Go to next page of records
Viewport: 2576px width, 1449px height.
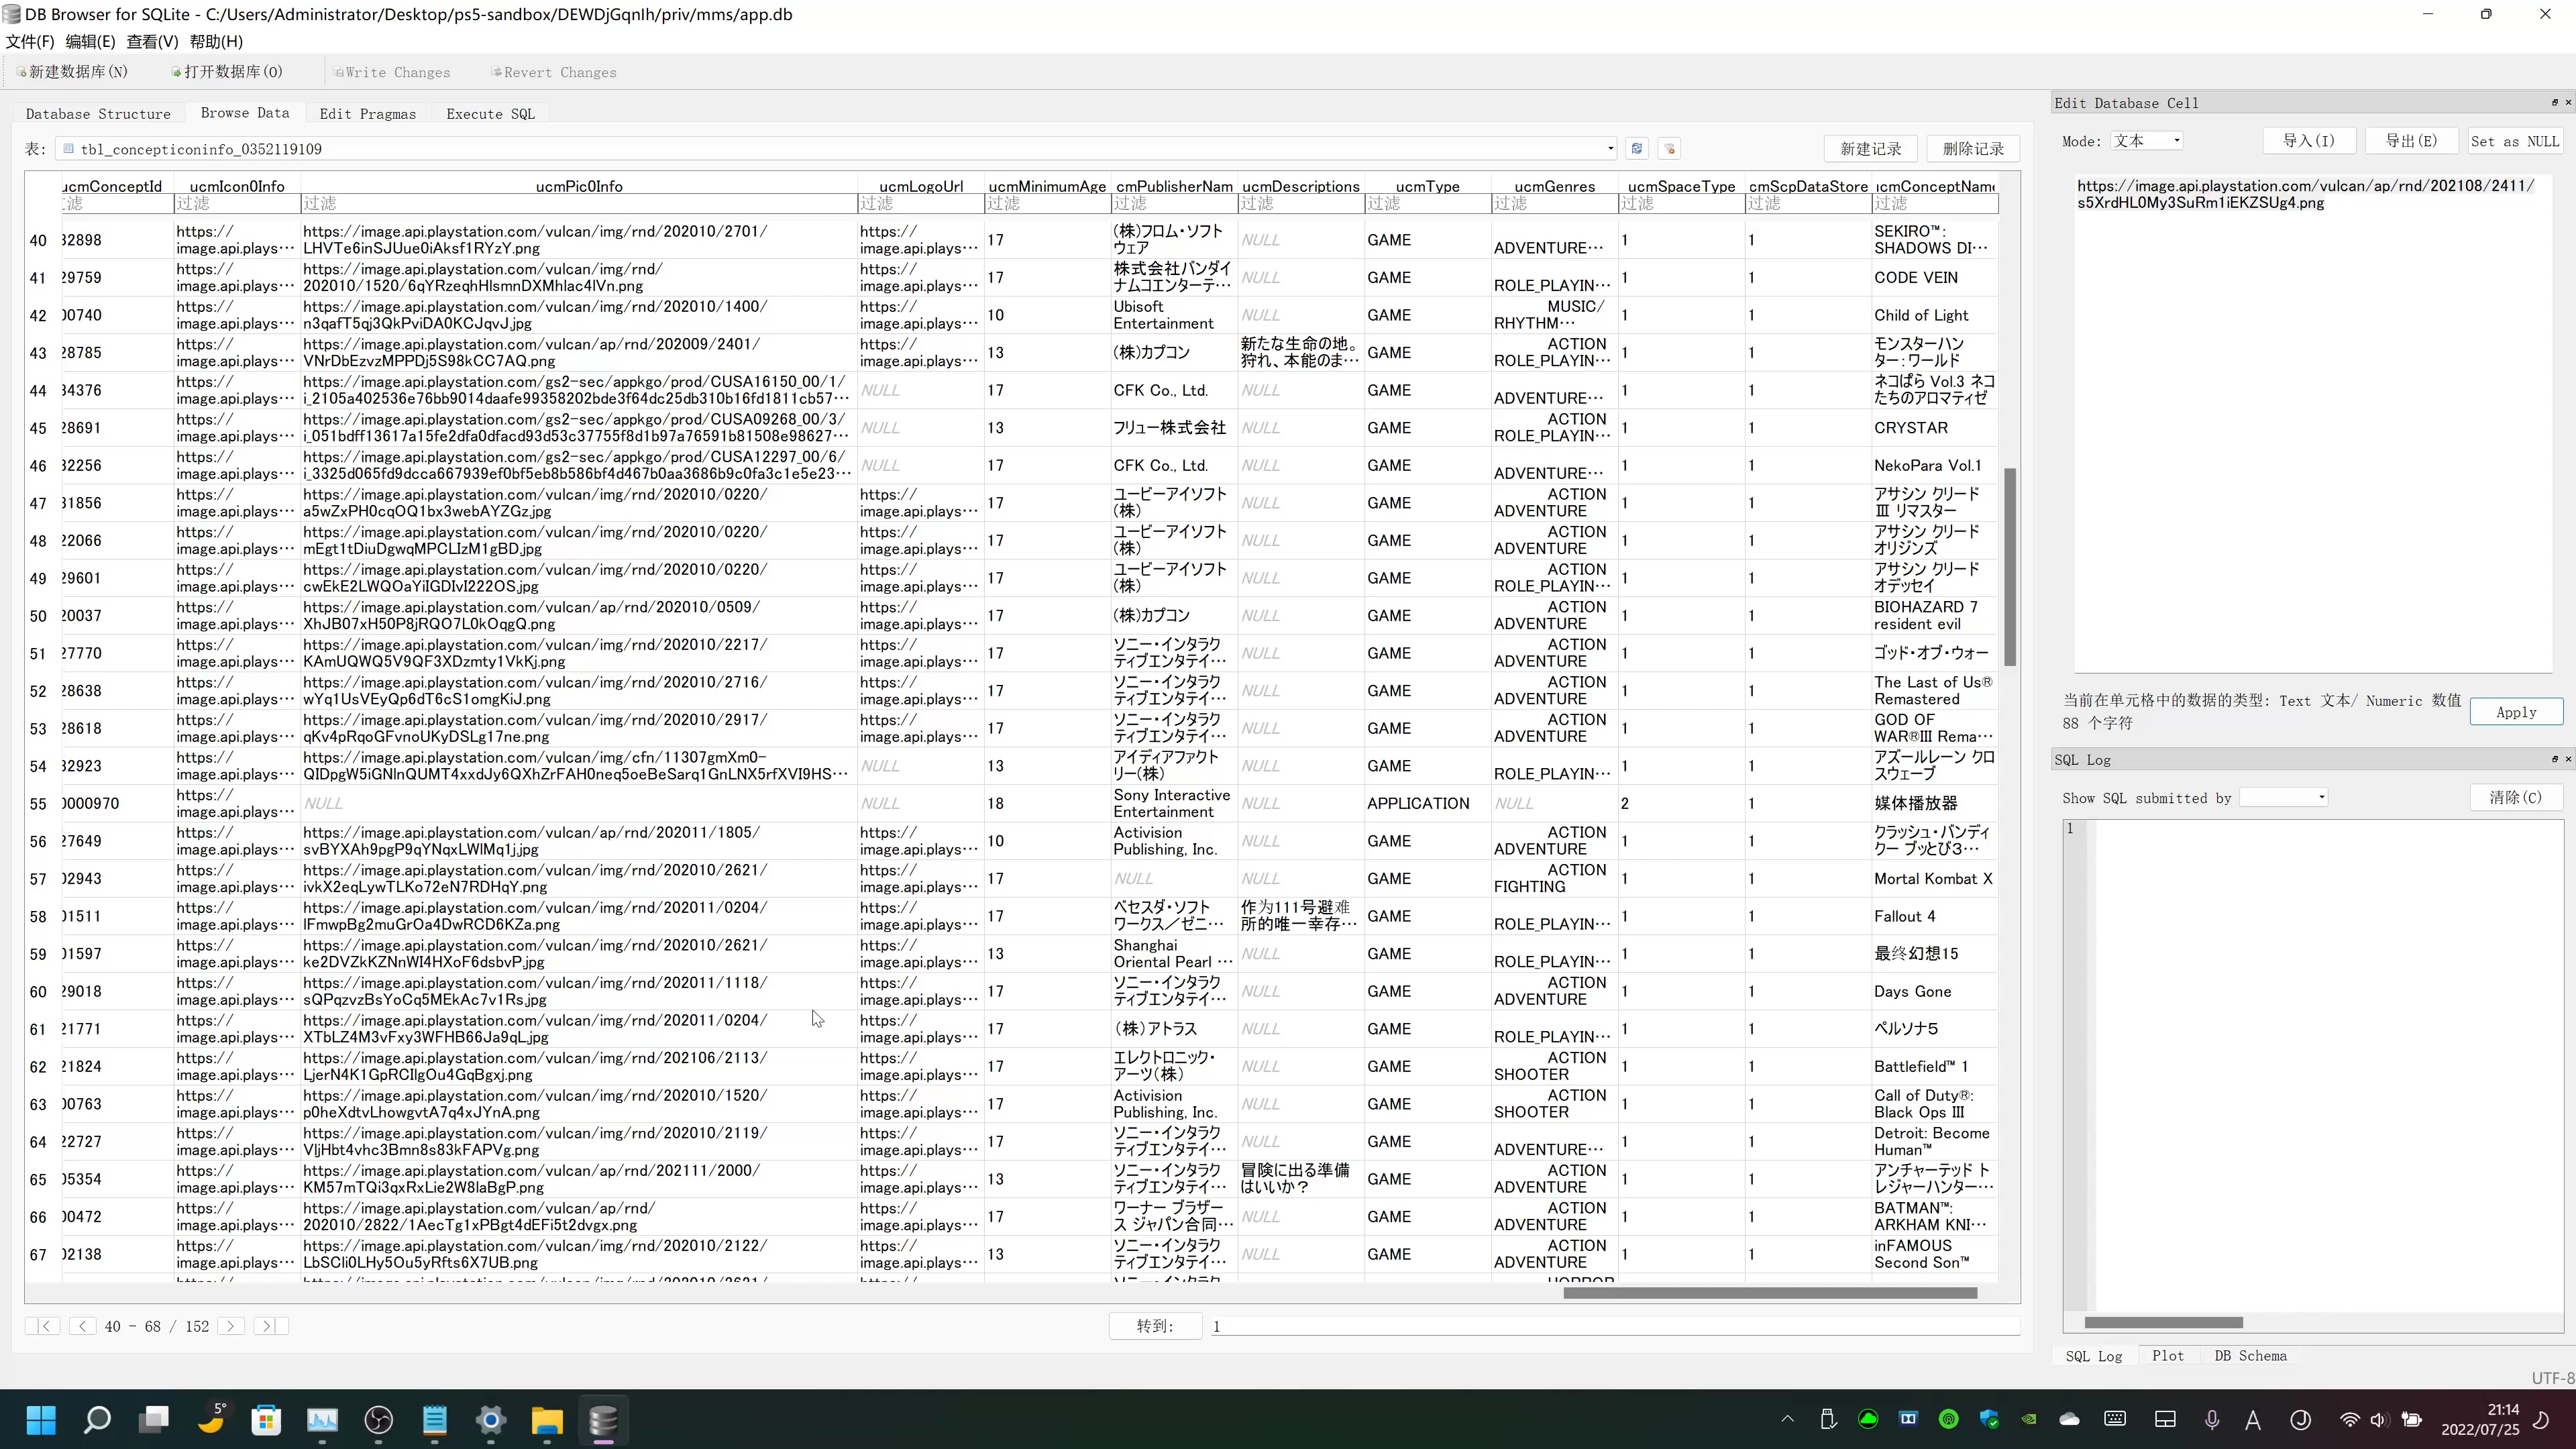(x=231, y=1326)
